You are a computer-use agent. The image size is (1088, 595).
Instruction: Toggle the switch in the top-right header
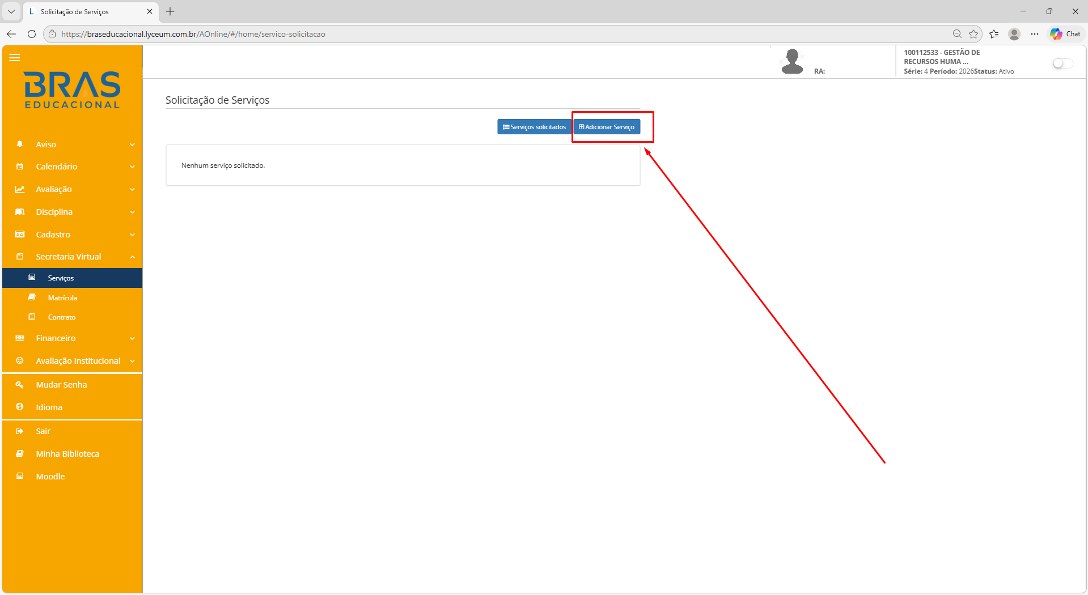1062,63
